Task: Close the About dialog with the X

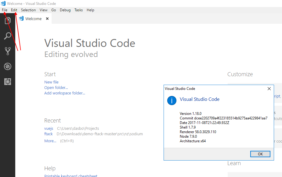Action: 269,89
